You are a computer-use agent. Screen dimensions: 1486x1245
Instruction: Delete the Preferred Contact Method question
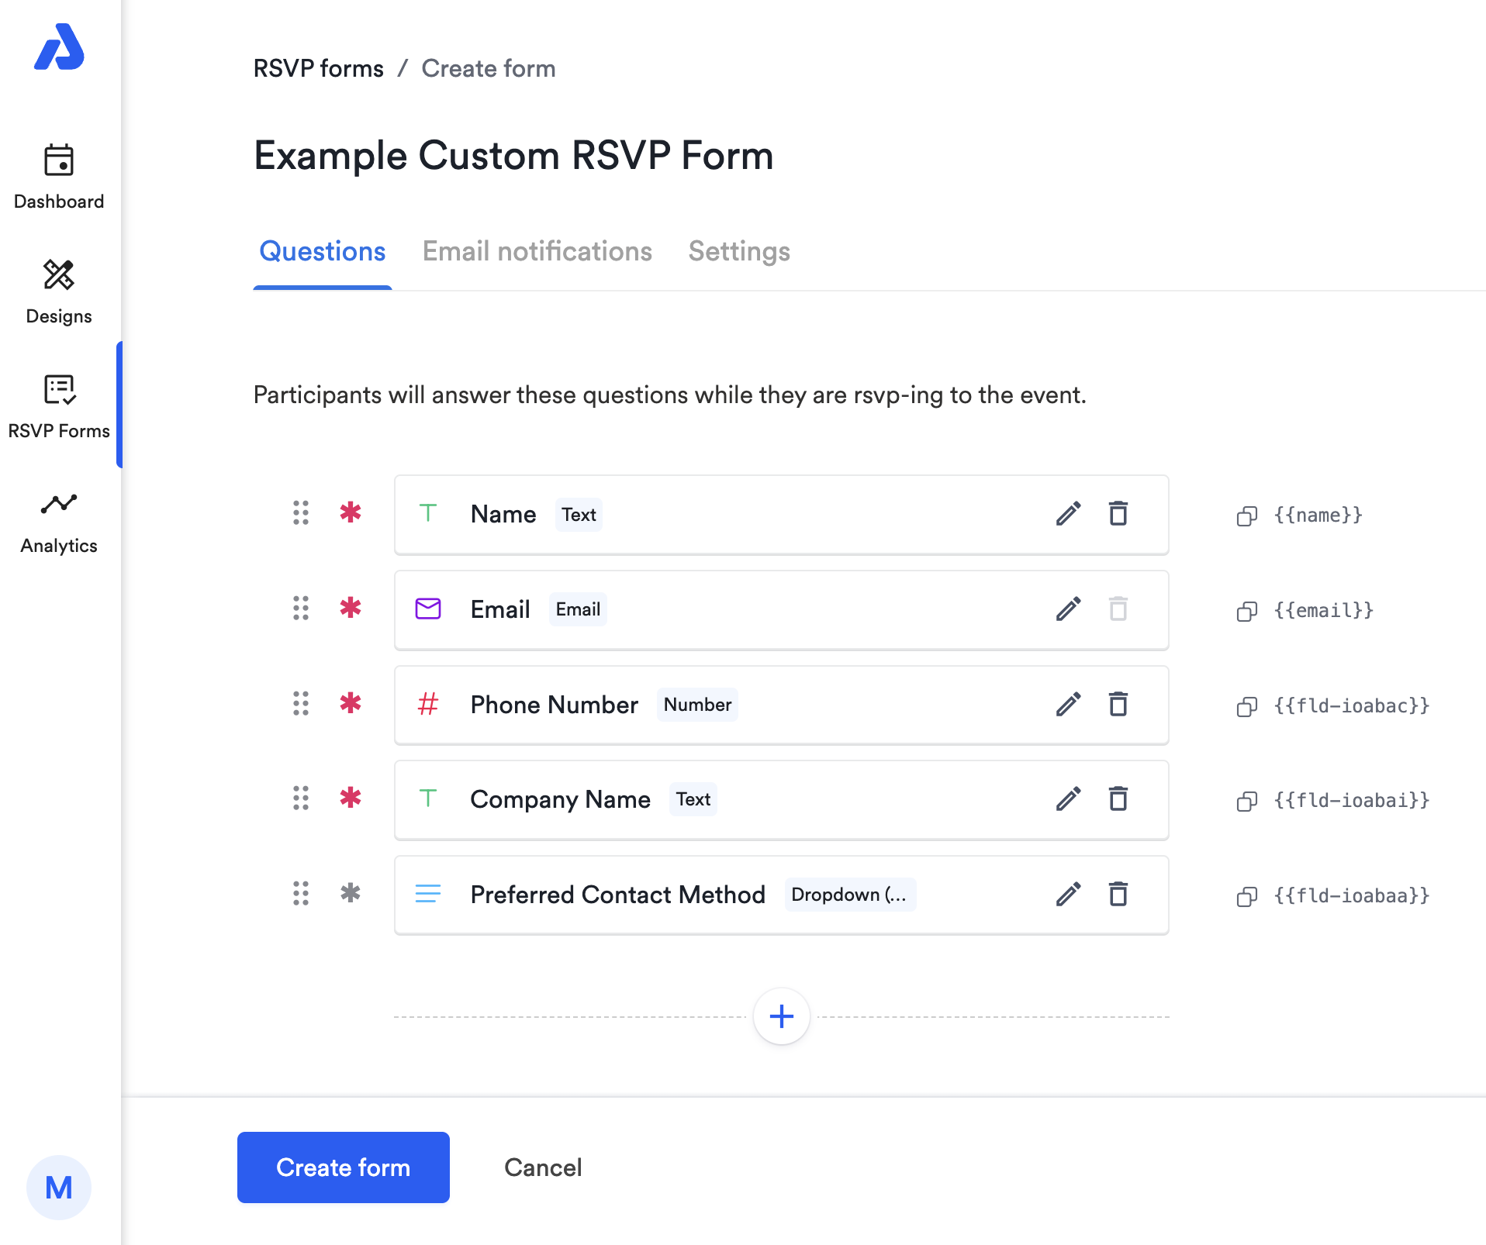(x=1118, y=895)
